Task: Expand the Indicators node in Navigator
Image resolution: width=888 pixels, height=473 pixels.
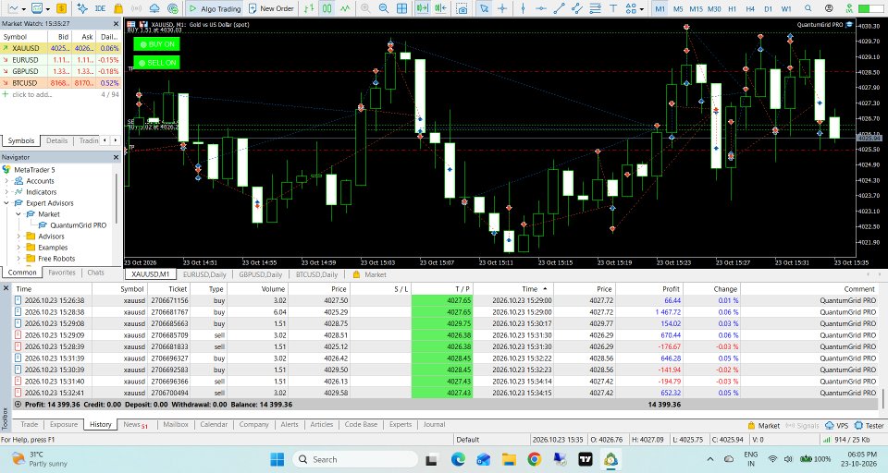Action: (x=6, y=192)
